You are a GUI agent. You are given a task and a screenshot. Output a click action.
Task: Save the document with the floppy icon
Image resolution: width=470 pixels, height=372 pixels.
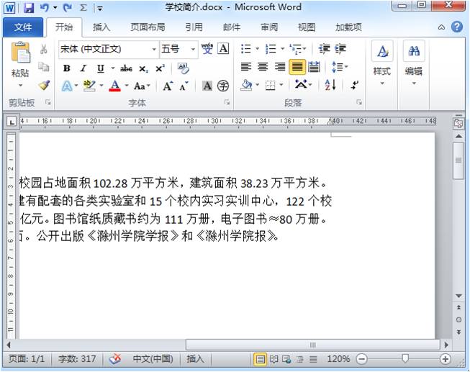[29, 8]
